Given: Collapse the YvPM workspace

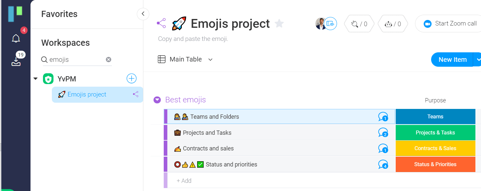Looking at the screenshot, I should pyautogui.click(x=35, y=78).
